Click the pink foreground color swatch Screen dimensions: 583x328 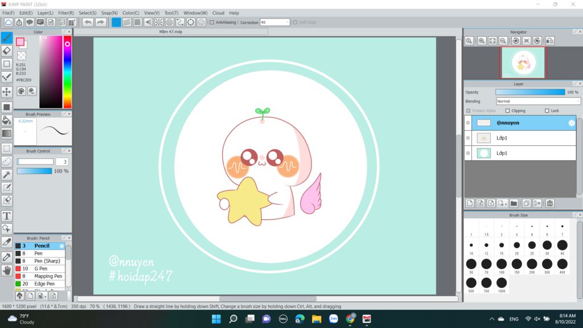(20, 42)
